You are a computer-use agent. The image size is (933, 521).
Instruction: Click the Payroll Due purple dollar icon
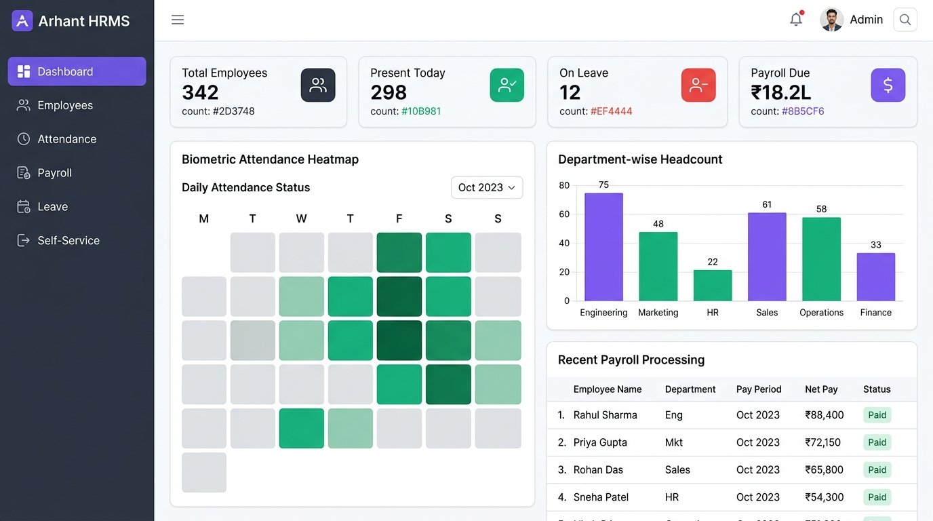click(888, 85)
